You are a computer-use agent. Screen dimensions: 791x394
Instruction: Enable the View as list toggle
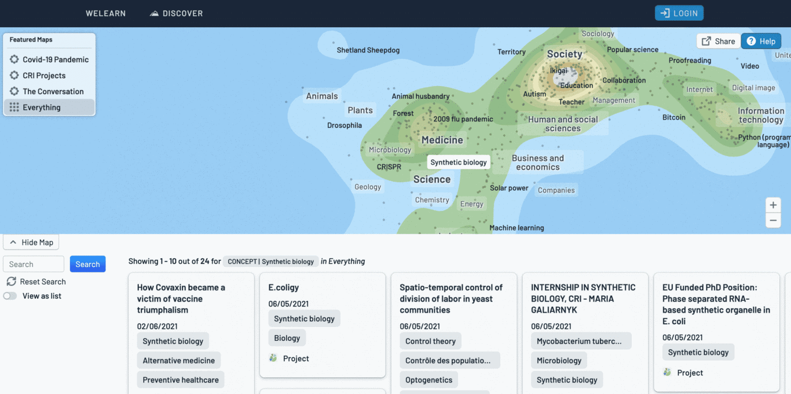tap(10, 295)
